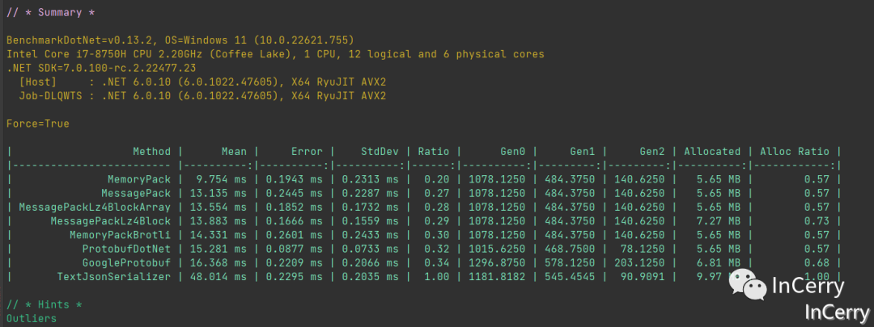Click the Force=True line

pyautogui.click(x=38, y=124)
